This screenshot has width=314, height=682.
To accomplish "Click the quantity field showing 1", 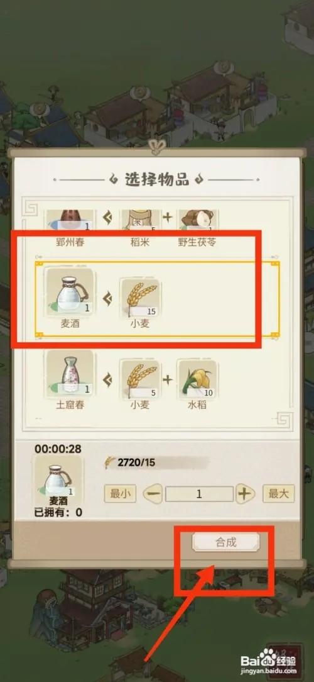I will pyautogui.click(x=199, y=494).
